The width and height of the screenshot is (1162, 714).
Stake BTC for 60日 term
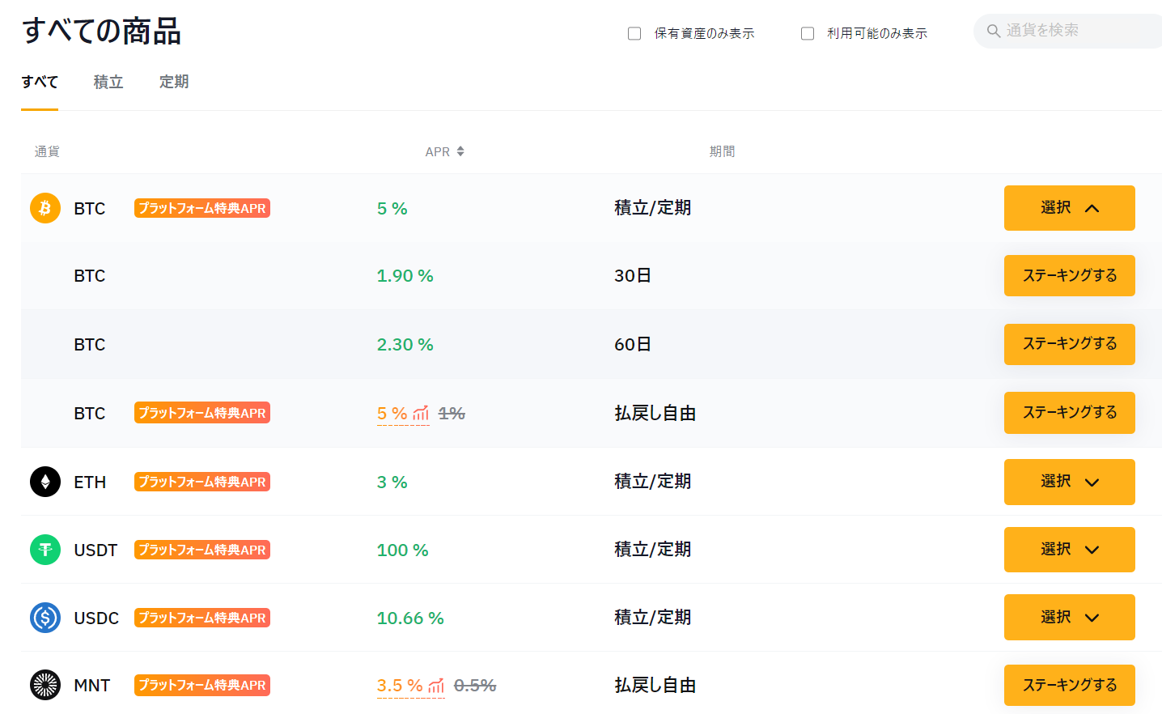1069,344
